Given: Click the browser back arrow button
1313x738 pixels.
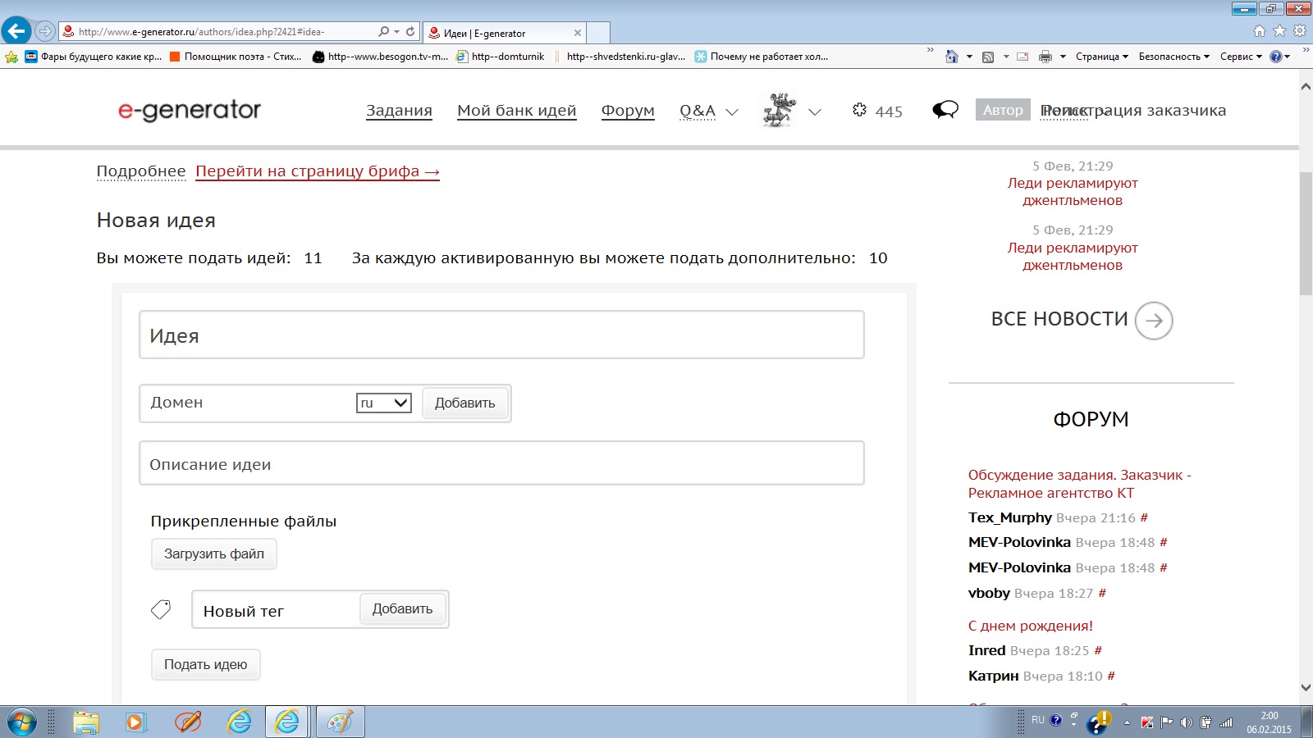Looking at the screenshot, I should [16, 31].
